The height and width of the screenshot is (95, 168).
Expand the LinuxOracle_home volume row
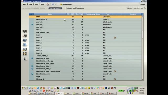pos(32,74)
